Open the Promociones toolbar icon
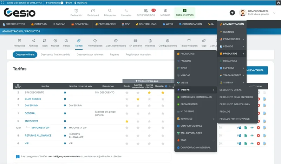 95,41
